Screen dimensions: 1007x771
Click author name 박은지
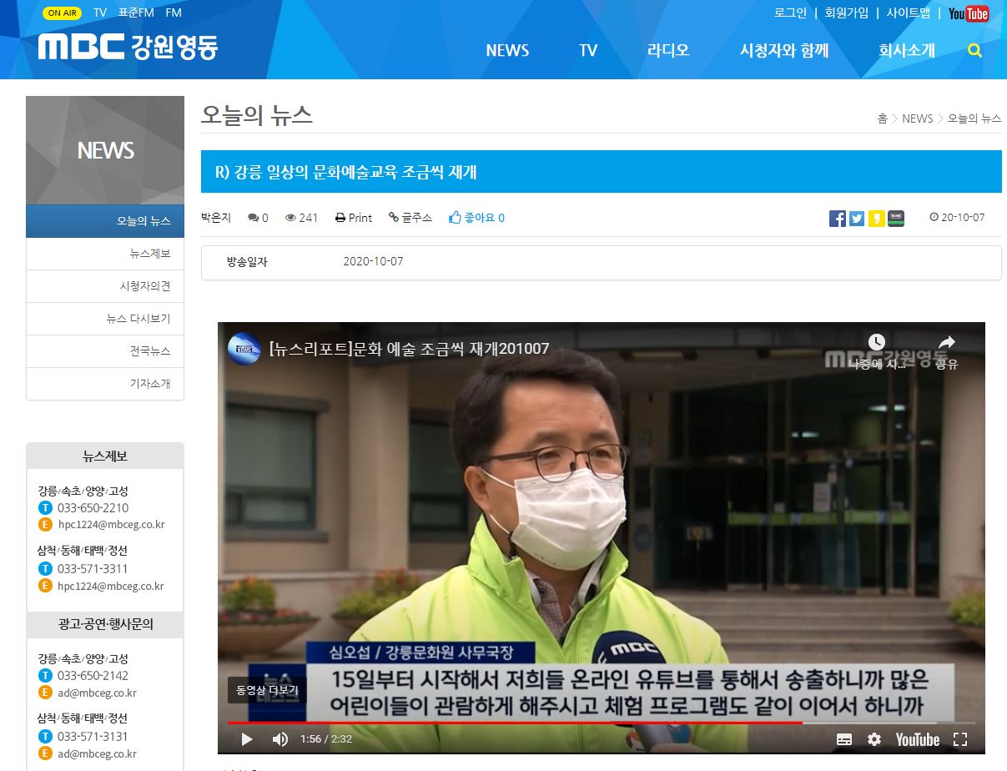click(217, 218)
